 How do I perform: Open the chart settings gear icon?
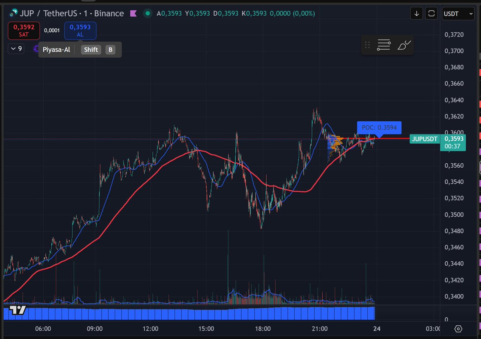pos(459,329)
